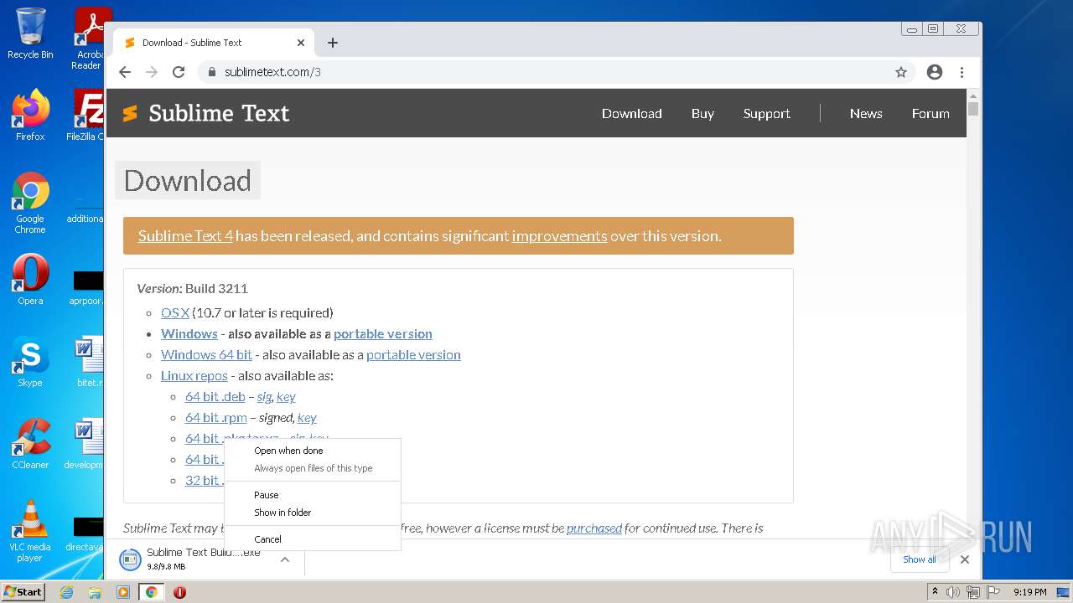The height and width of the screenshot is (603, 1073).
Task: Click the Opera icon in taskbar
Action: click(179, 592)
